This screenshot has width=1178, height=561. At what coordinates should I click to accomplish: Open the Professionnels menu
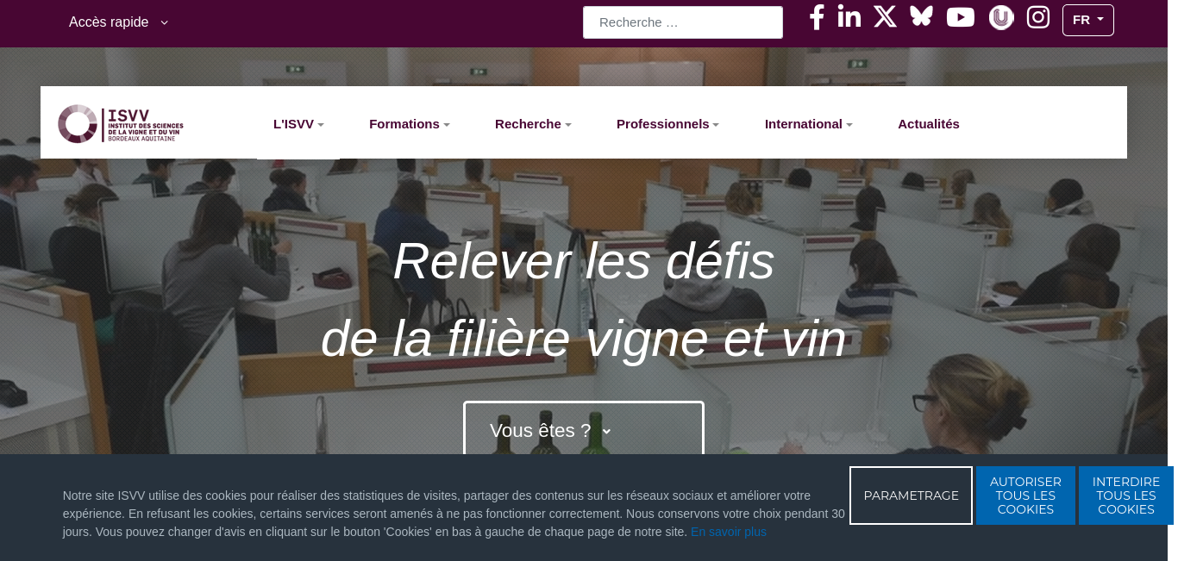coord(667,124)
